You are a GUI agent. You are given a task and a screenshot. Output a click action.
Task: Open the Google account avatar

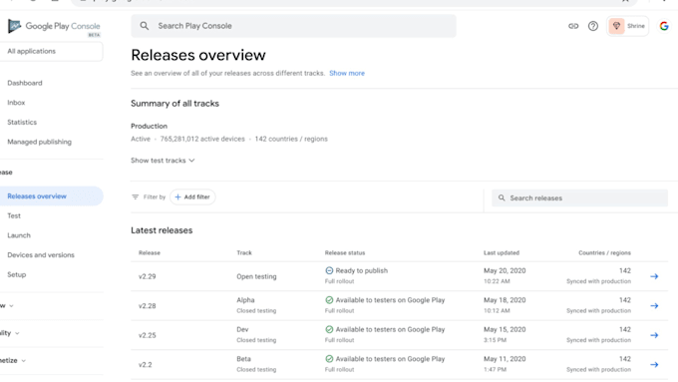click(664, 26)
